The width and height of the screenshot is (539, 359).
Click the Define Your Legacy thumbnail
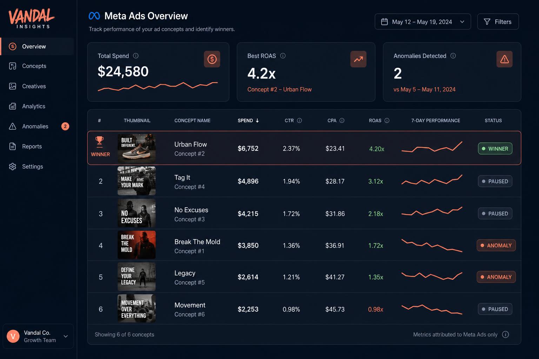137,277
